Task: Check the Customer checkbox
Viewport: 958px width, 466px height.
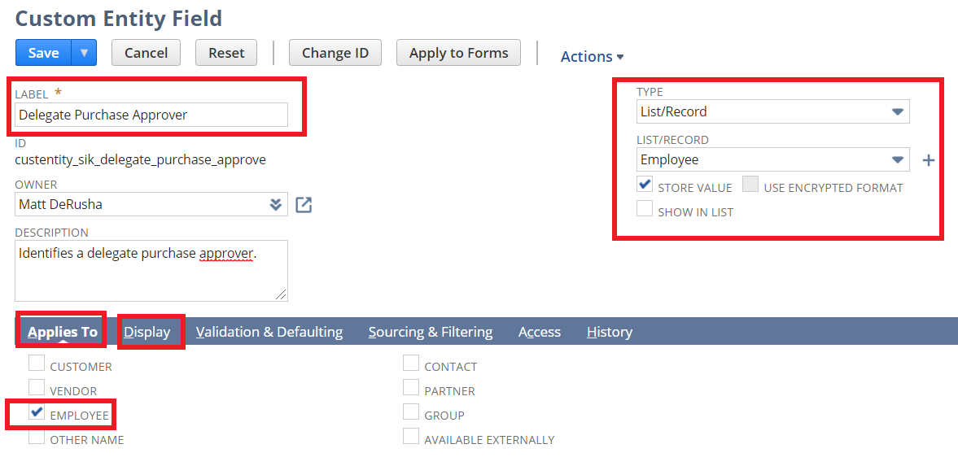Action: (37, 364)
